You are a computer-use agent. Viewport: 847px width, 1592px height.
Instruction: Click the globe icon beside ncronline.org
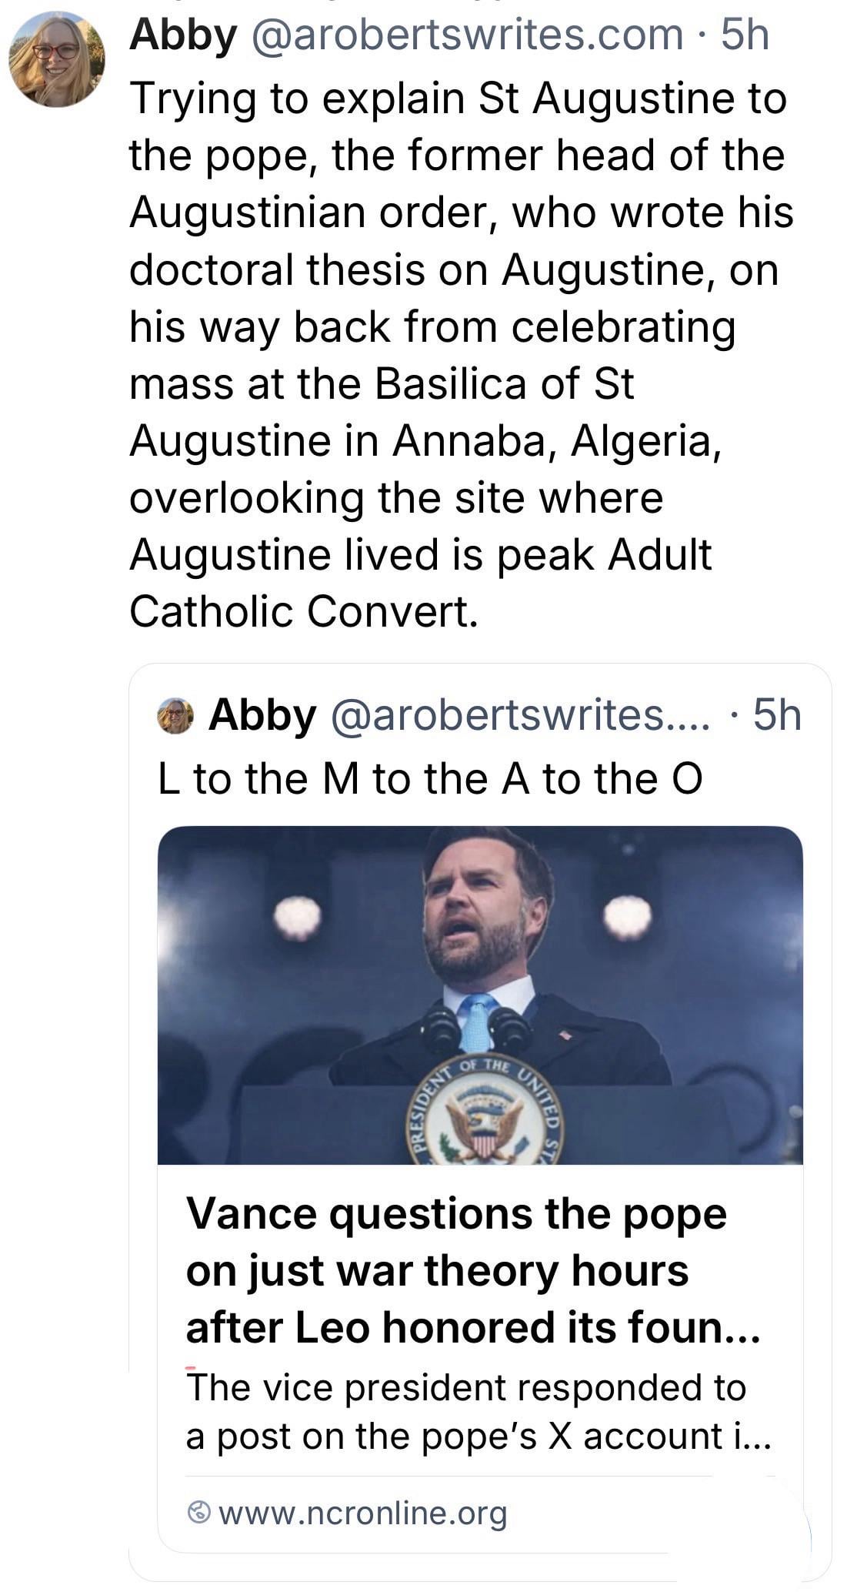(199, 1513)
